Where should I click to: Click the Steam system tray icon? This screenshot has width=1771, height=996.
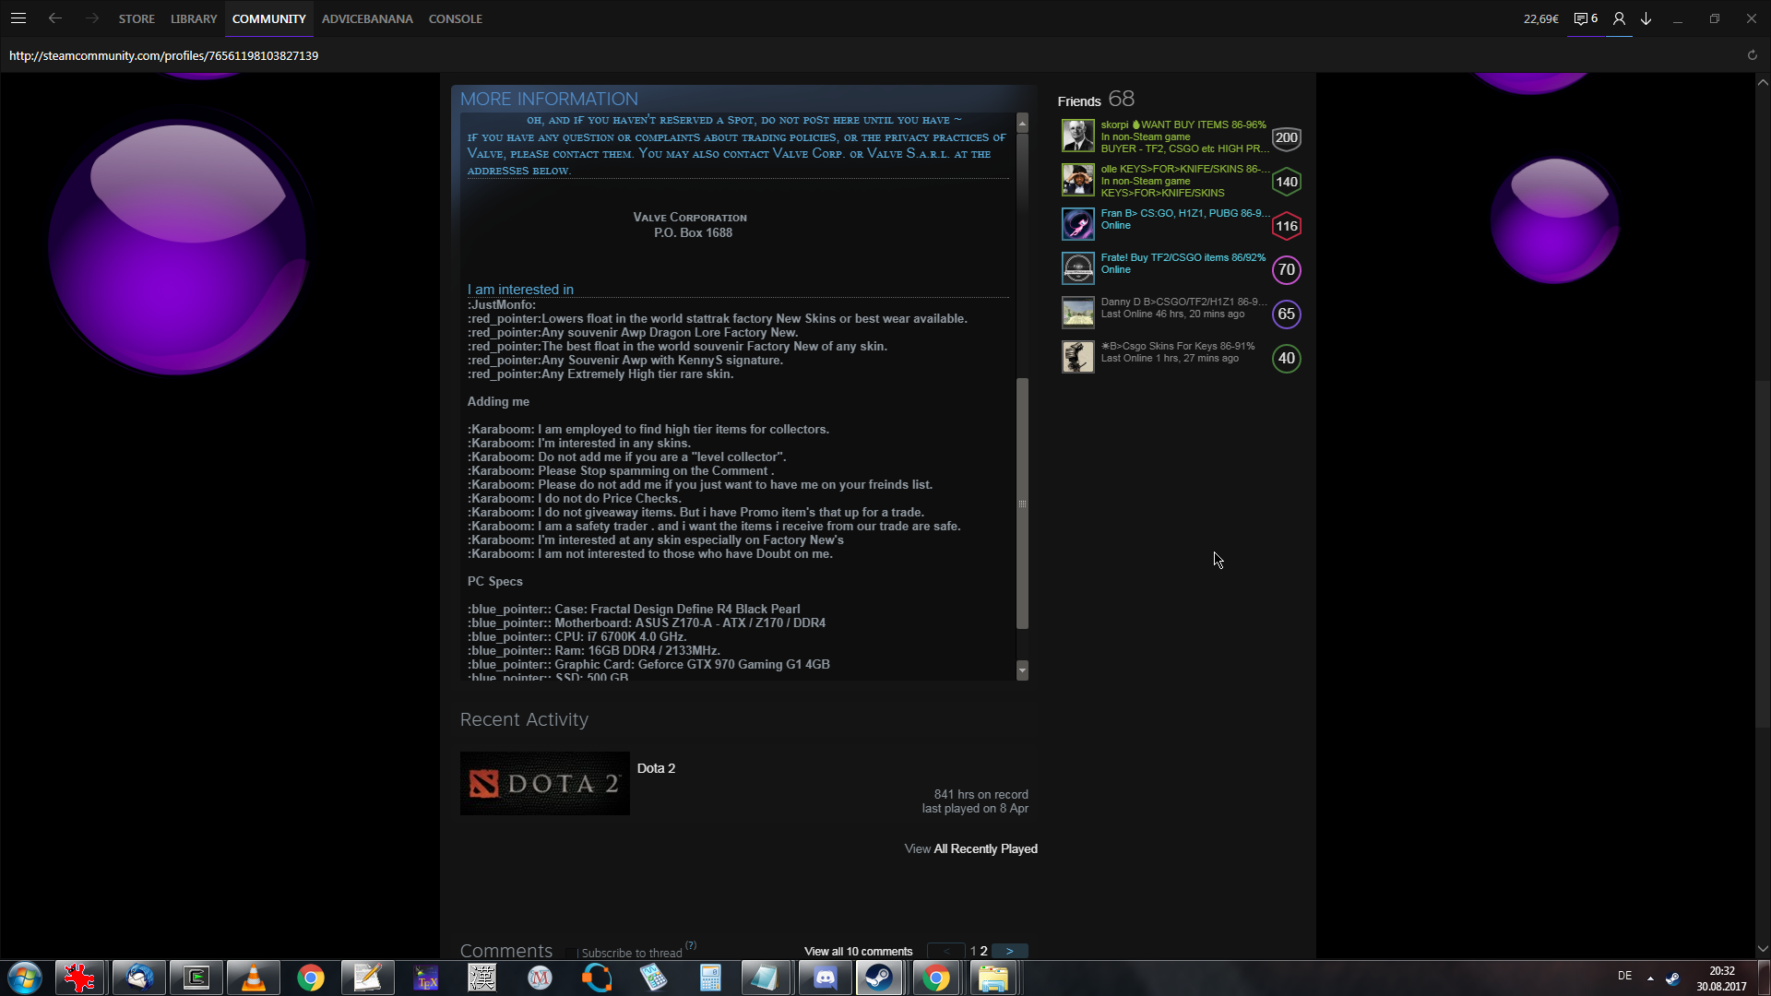(x=1672, y=978)
